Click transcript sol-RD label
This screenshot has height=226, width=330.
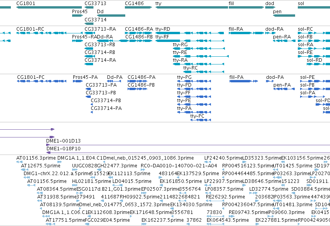tap(314, 60)
